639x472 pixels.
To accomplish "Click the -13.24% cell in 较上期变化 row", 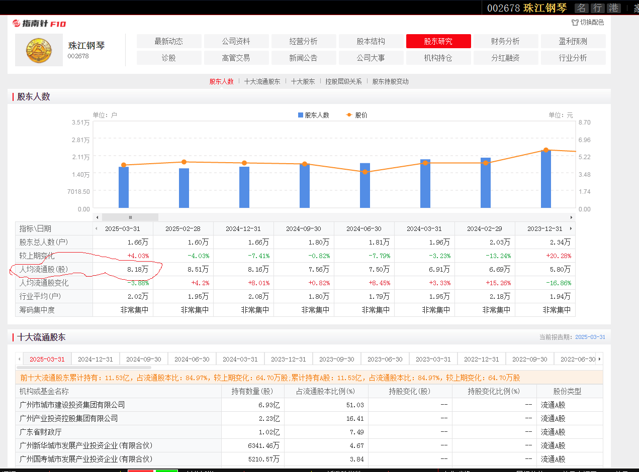I will tap(485, 256).
